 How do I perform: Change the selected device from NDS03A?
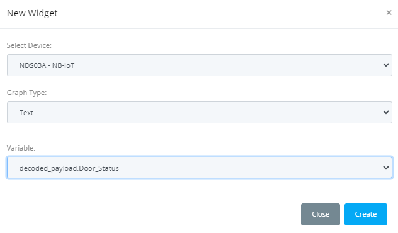pos(200,65)
